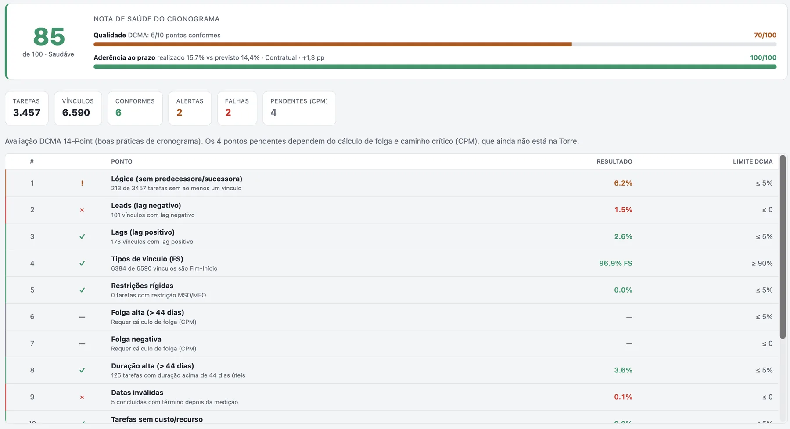Image resolution: width=790 pixels, height=429 pixels.
Task: Click '125 tarefas com duração acima de 44 dias úteis'
Action: (x=178, y=375)
